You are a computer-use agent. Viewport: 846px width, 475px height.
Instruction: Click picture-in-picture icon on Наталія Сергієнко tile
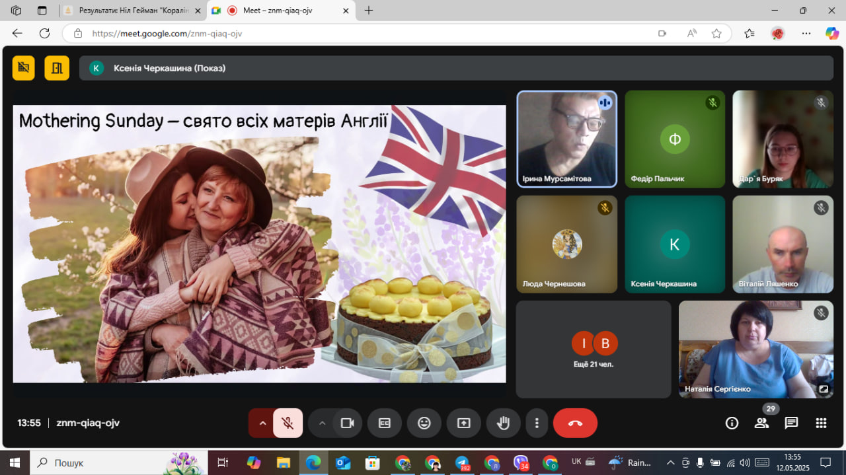pyautogui.click(x=824, y=389)
